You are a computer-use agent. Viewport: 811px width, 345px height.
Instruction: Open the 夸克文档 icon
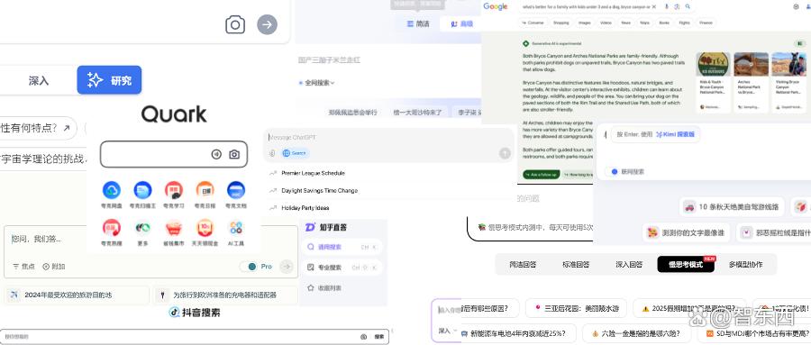236,190
